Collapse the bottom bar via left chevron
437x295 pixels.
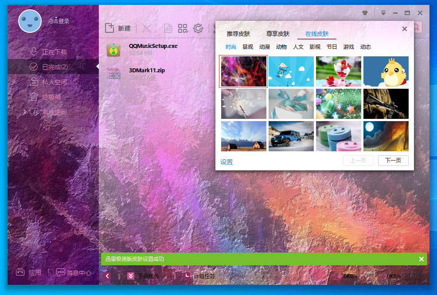107,275
